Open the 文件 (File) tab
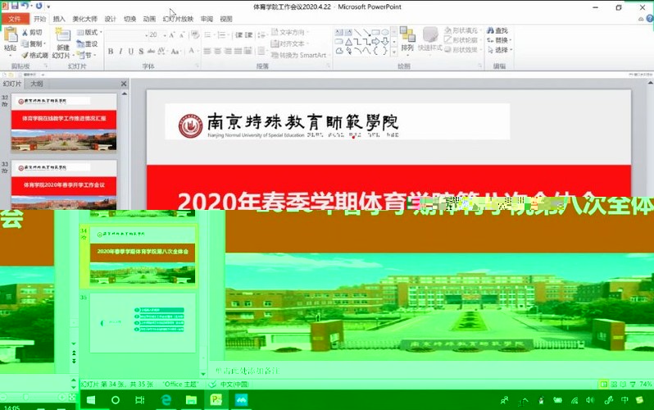The width and height of the screenshot is (654, 410). (15, 19)
